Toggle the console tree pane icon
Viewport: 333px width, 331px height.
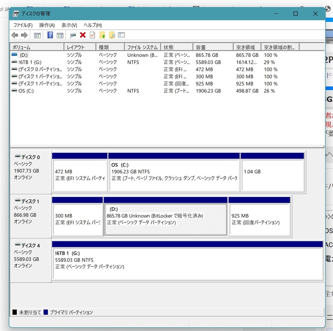pos(37,35)
